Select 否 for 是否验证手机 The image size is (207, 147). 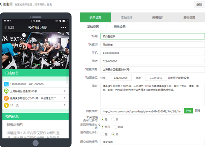click(113, 134)
